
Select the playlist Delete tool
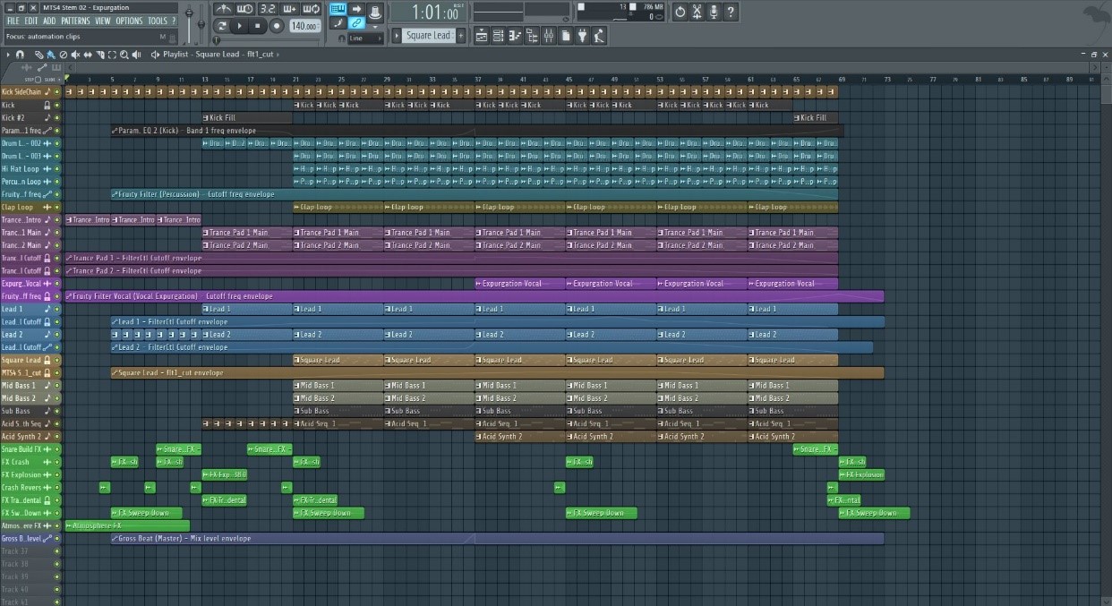63,55
